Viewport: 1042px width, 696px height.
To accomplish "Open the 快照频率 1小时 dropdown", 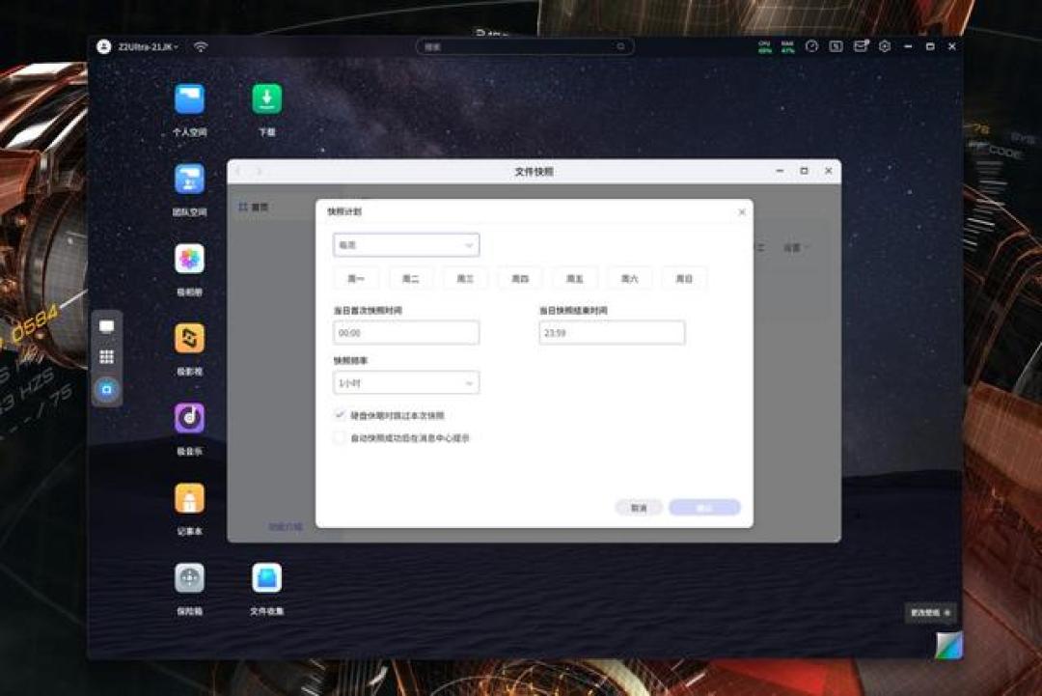I will click(x=406, y=383).
